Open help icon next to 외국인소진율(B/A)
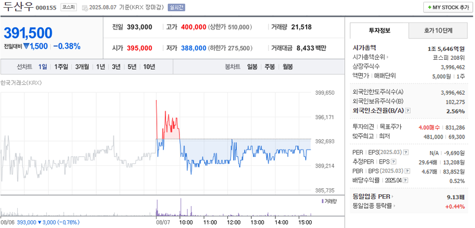This screenshot has height=228, width=475. coord(408,111)
